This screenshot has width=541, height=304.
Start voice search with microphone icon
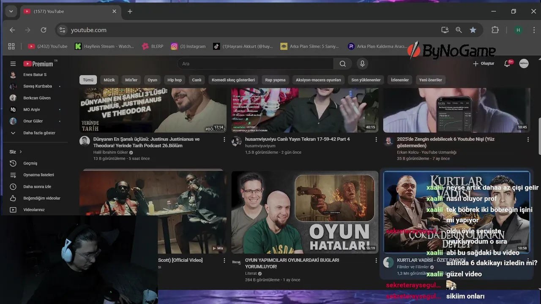pos(362,64)
